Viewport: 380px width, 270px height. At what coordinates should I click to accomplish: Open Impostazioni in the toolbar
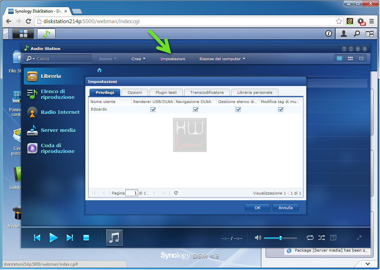[x=173, y=59]
